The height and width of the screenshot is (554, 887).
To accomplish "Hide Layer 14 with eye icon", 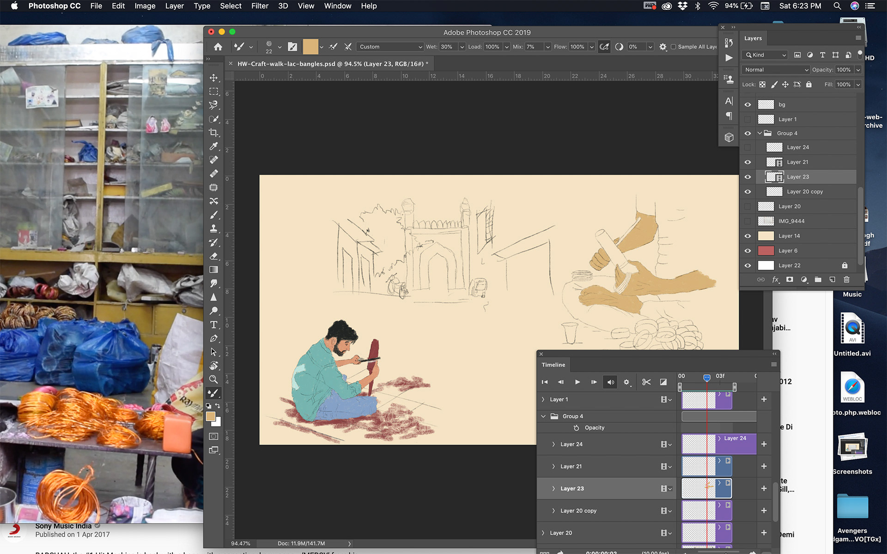I will (747, 236).
